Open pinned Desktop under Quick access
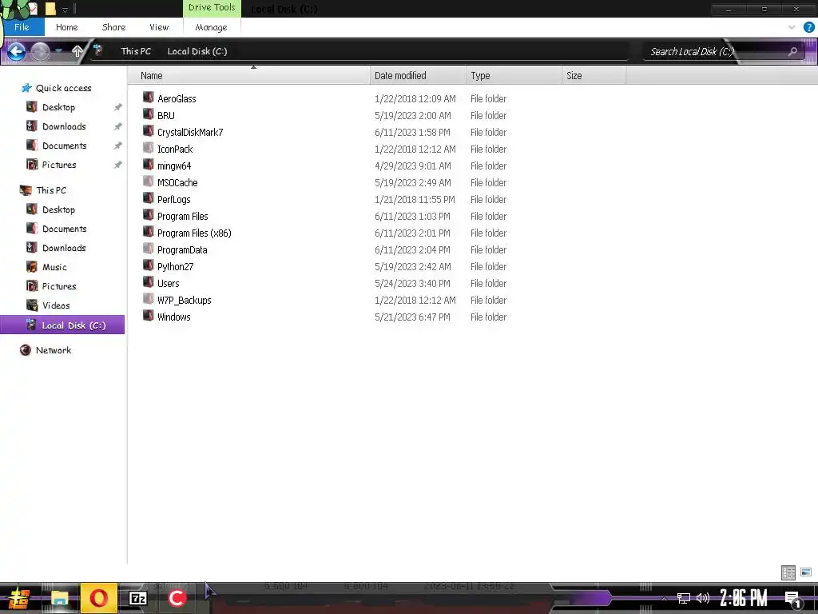The width and height of the screenshot is (818, 614). 58,107
